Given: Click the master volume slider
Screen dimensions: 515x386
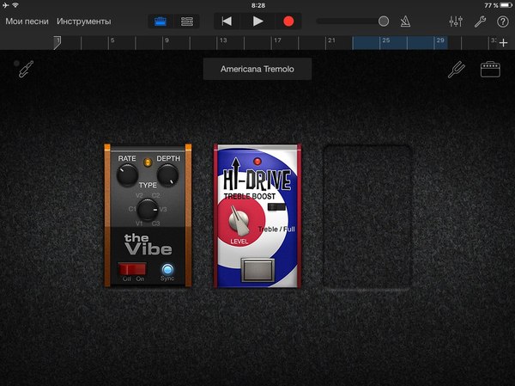Looking at the screenshot, I should [x=353, y=21].
